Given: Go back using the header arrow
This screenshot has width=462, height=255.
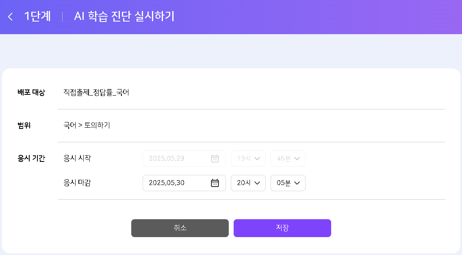Looking at the screenshot, I should (11, 17).
